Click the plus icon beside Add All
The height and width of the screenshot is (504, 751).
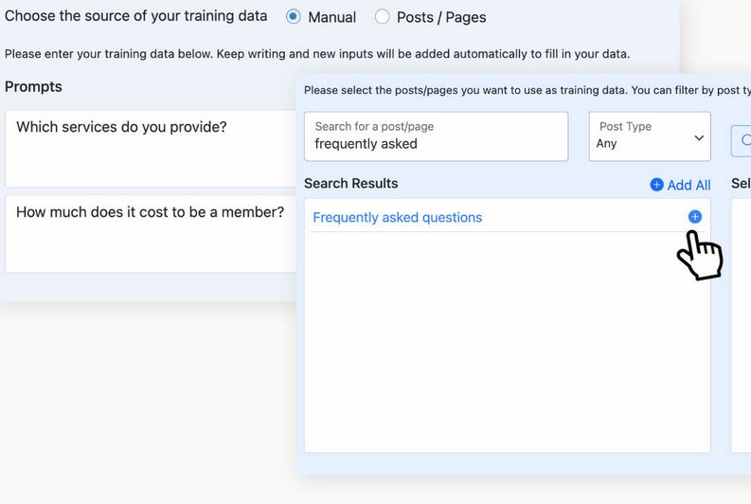[656, 185]
